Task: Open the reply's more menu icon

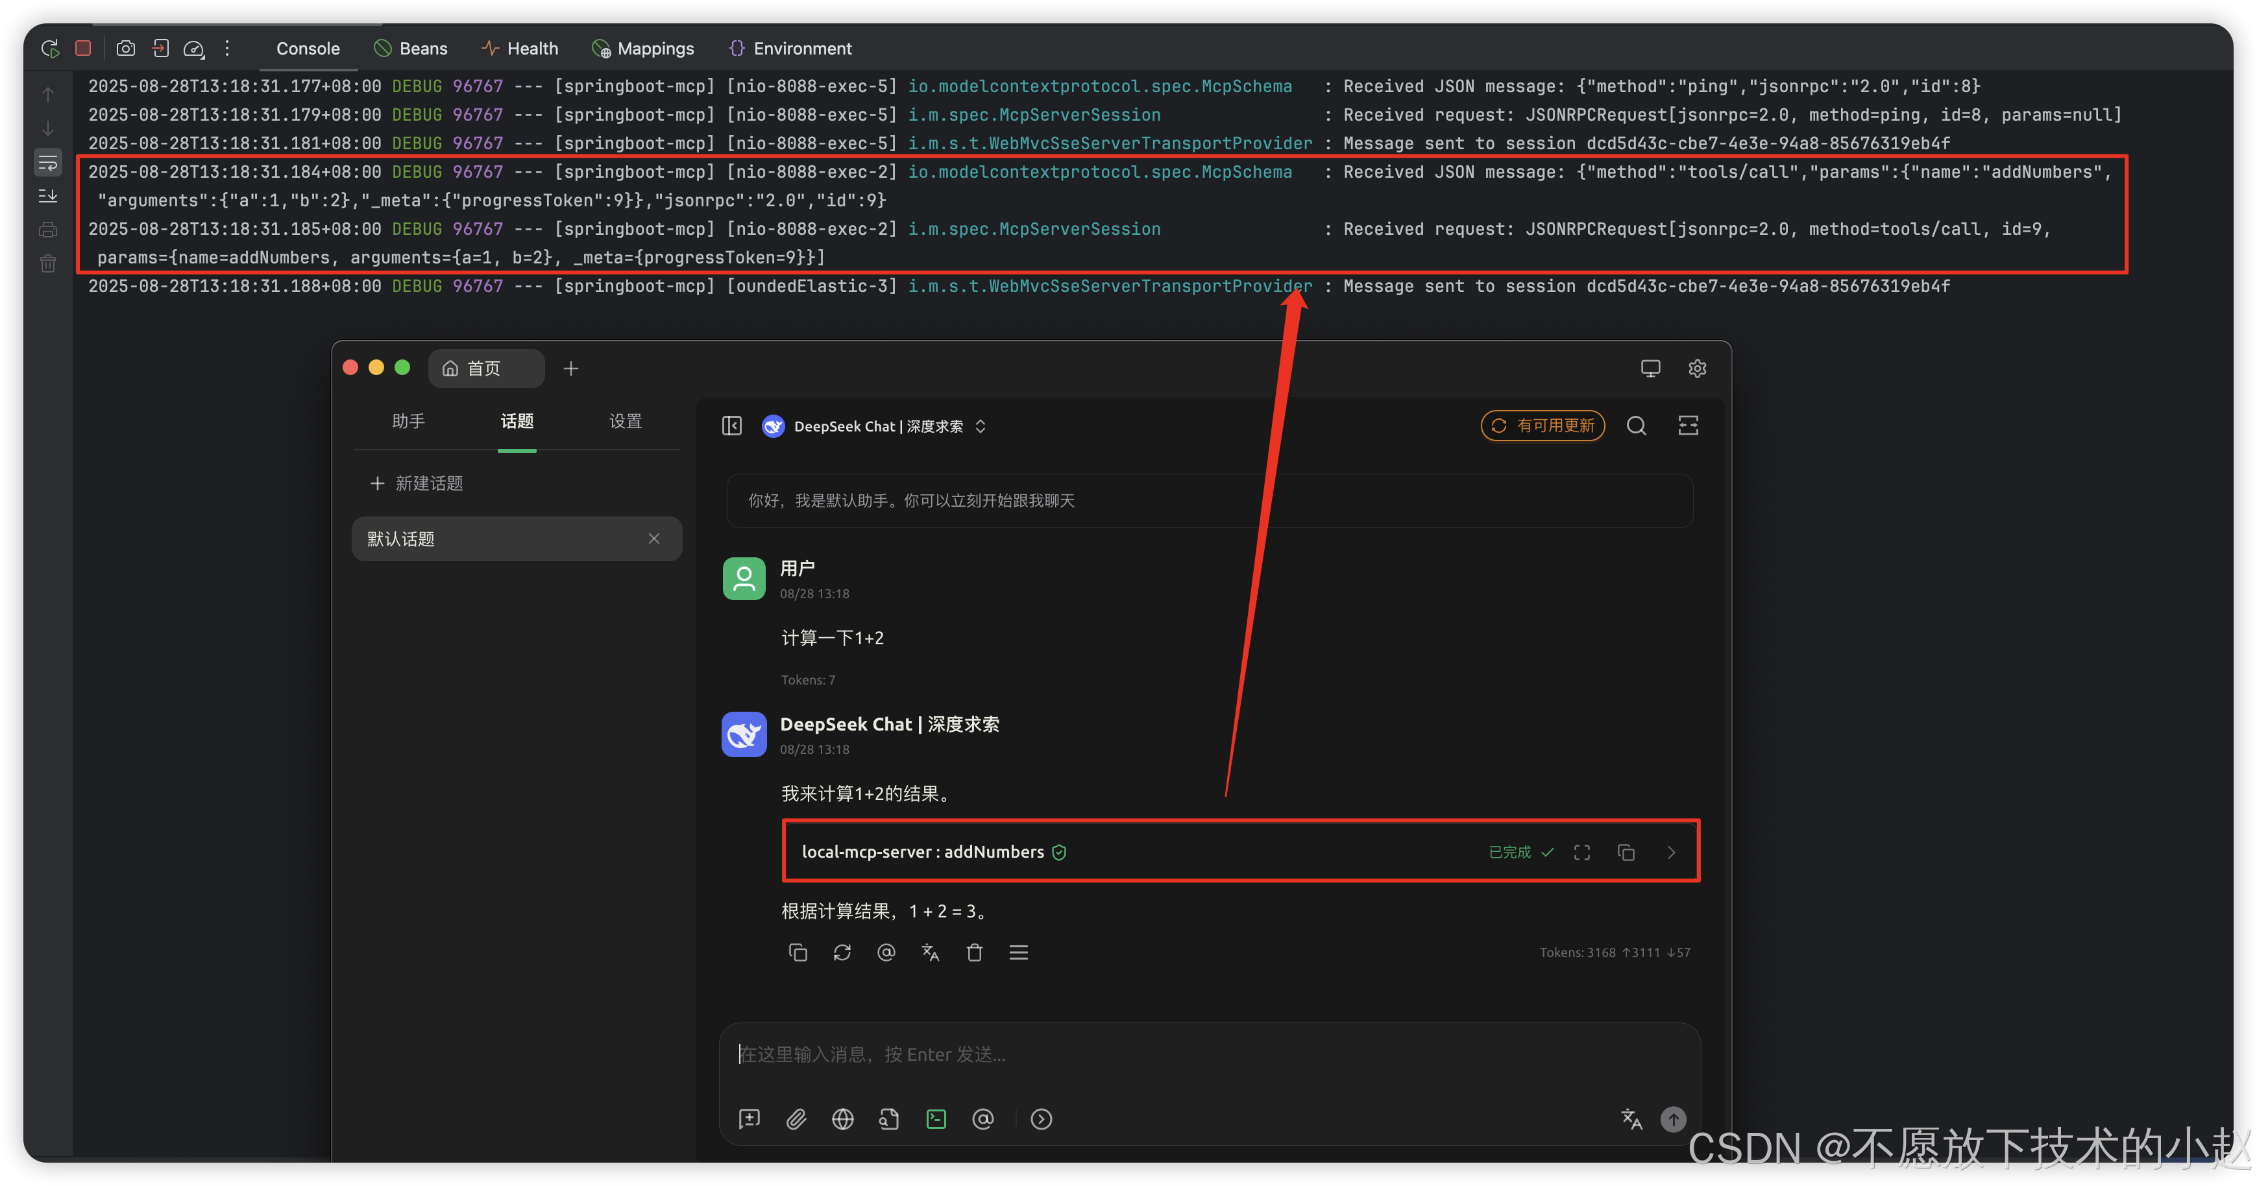Action: pos(1018,952)
